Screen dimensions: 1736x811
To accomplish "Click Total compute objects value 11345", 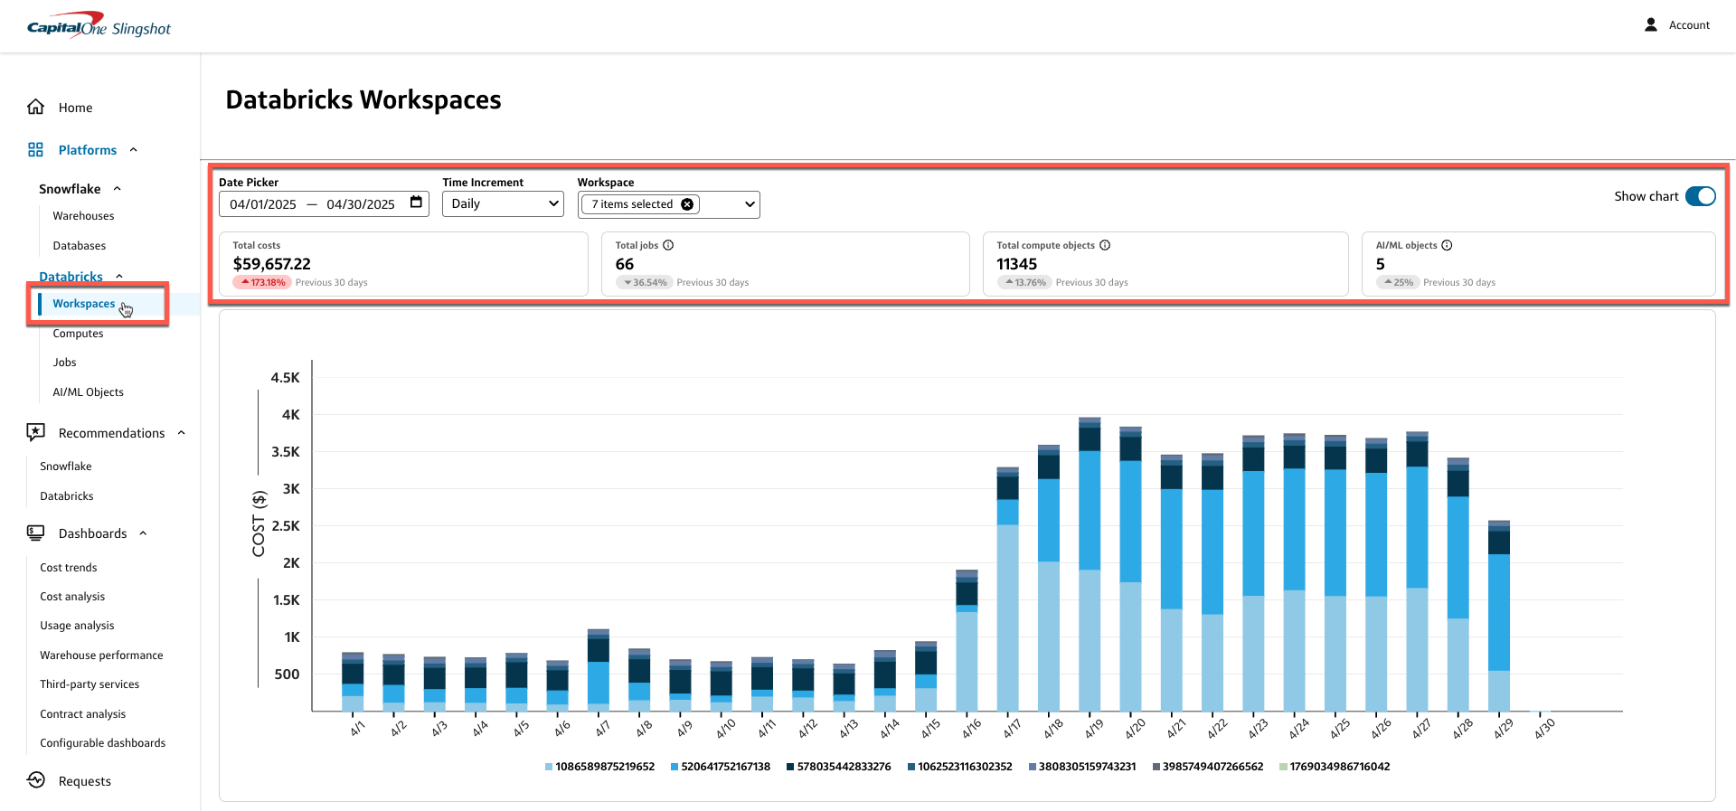I will (1016, 264).
